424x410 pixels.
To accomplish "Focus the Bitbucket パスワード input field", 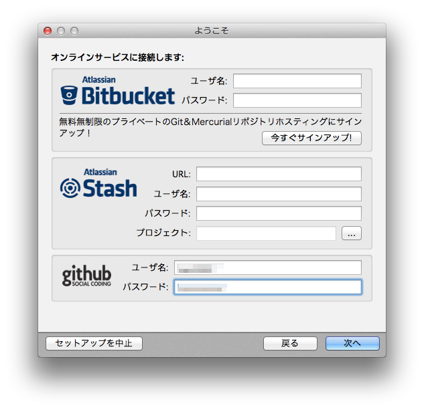I will tap(297, 100).
